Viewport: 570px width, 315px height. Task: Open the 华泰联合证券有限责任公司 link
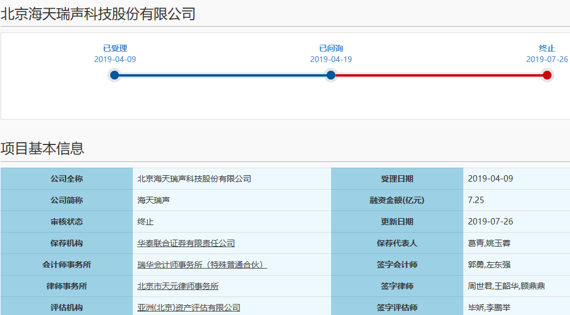tap(186, 243)
